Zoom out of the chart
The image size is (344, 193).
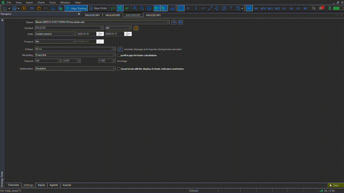[x=142, y=8]
